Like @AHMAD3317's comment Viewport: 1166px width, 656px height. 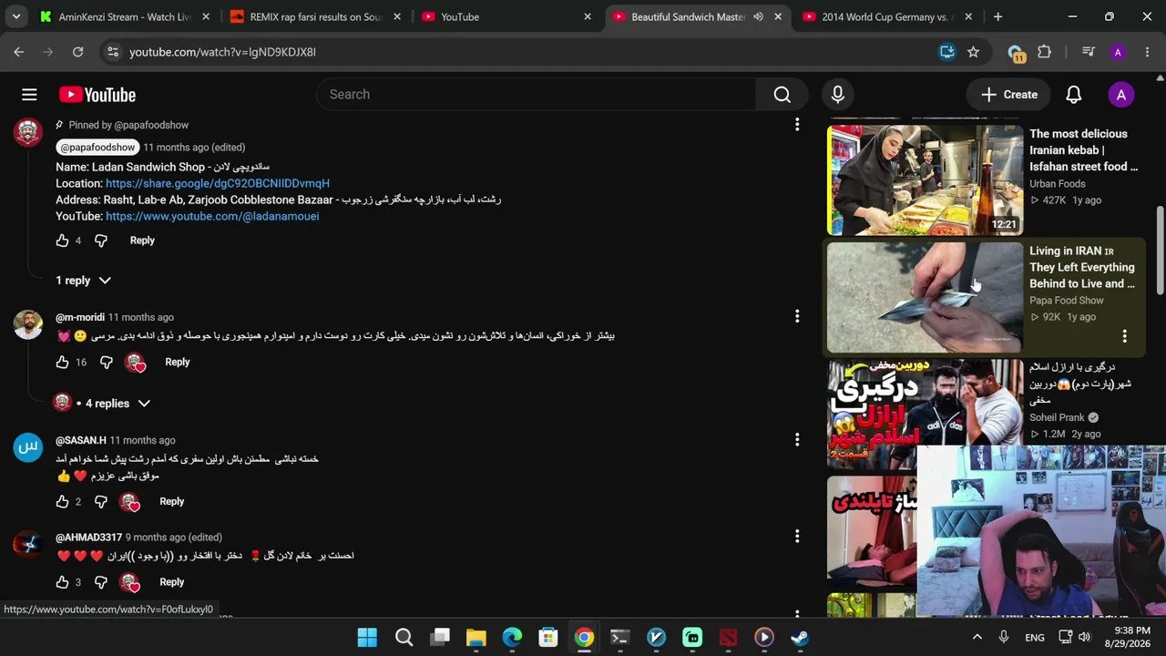pyautogui.click(x=62, y=581)
